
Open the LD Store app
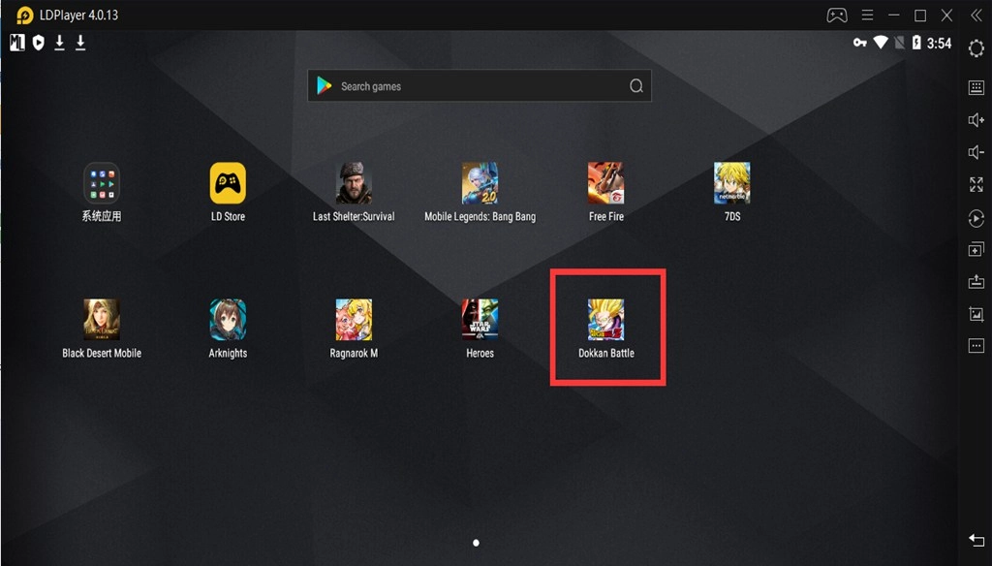(x=228, y=183)
